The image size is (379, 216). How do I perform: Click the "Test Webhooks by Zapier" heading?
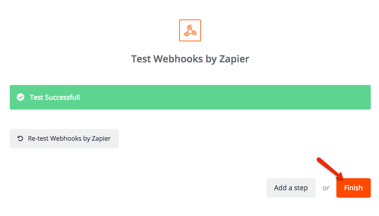click(190, 59)
